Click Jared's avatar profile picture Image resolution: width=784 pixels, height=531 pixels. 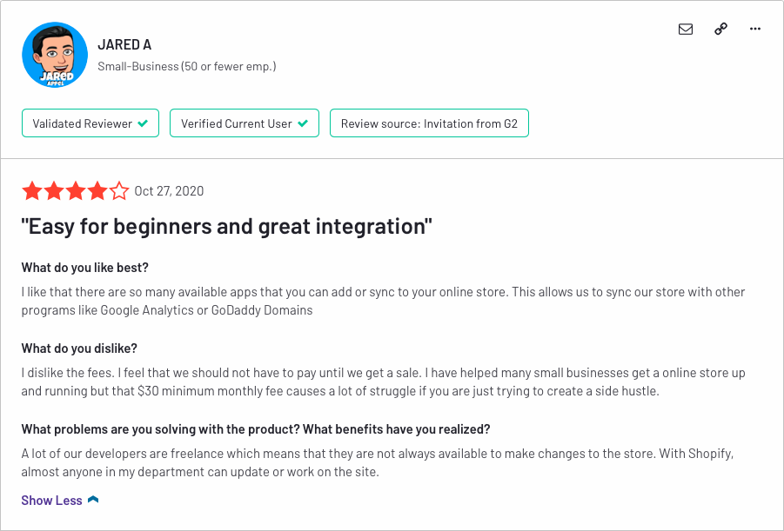[x=55, y=55]
